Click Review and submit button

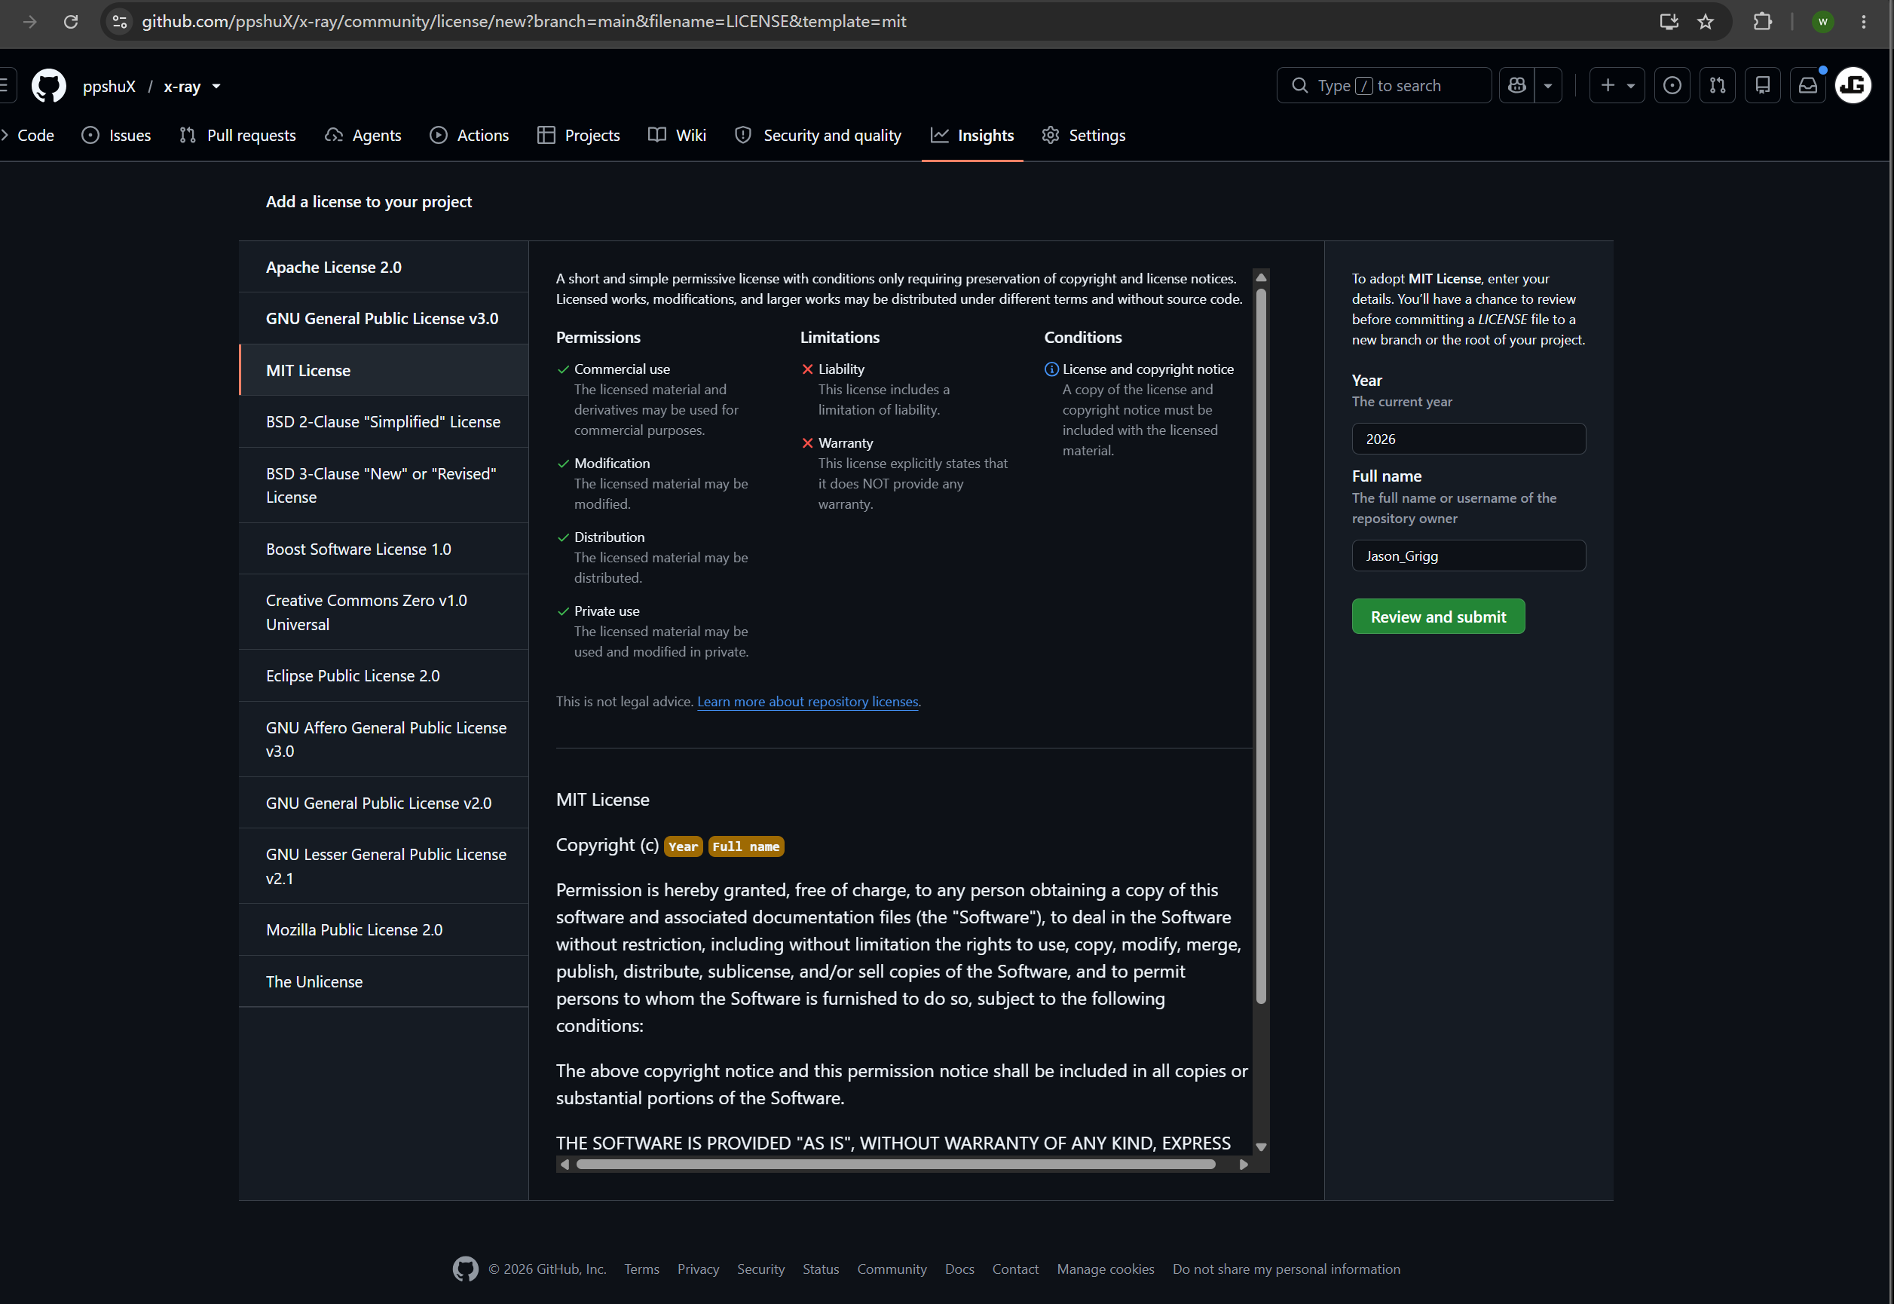1438,617
